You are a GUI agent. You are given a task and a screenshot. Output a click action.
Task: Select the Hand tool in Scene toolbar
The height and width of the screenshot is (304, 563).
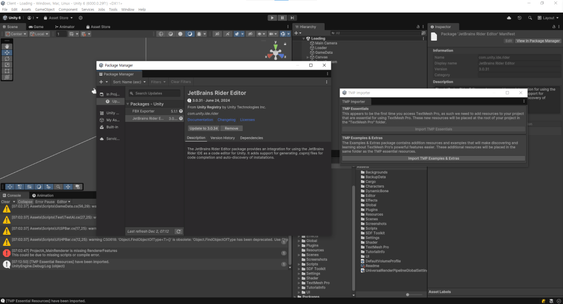[x=7, y=46]
